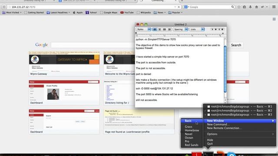Expand Latest Headlines bookmark folder

58,13
